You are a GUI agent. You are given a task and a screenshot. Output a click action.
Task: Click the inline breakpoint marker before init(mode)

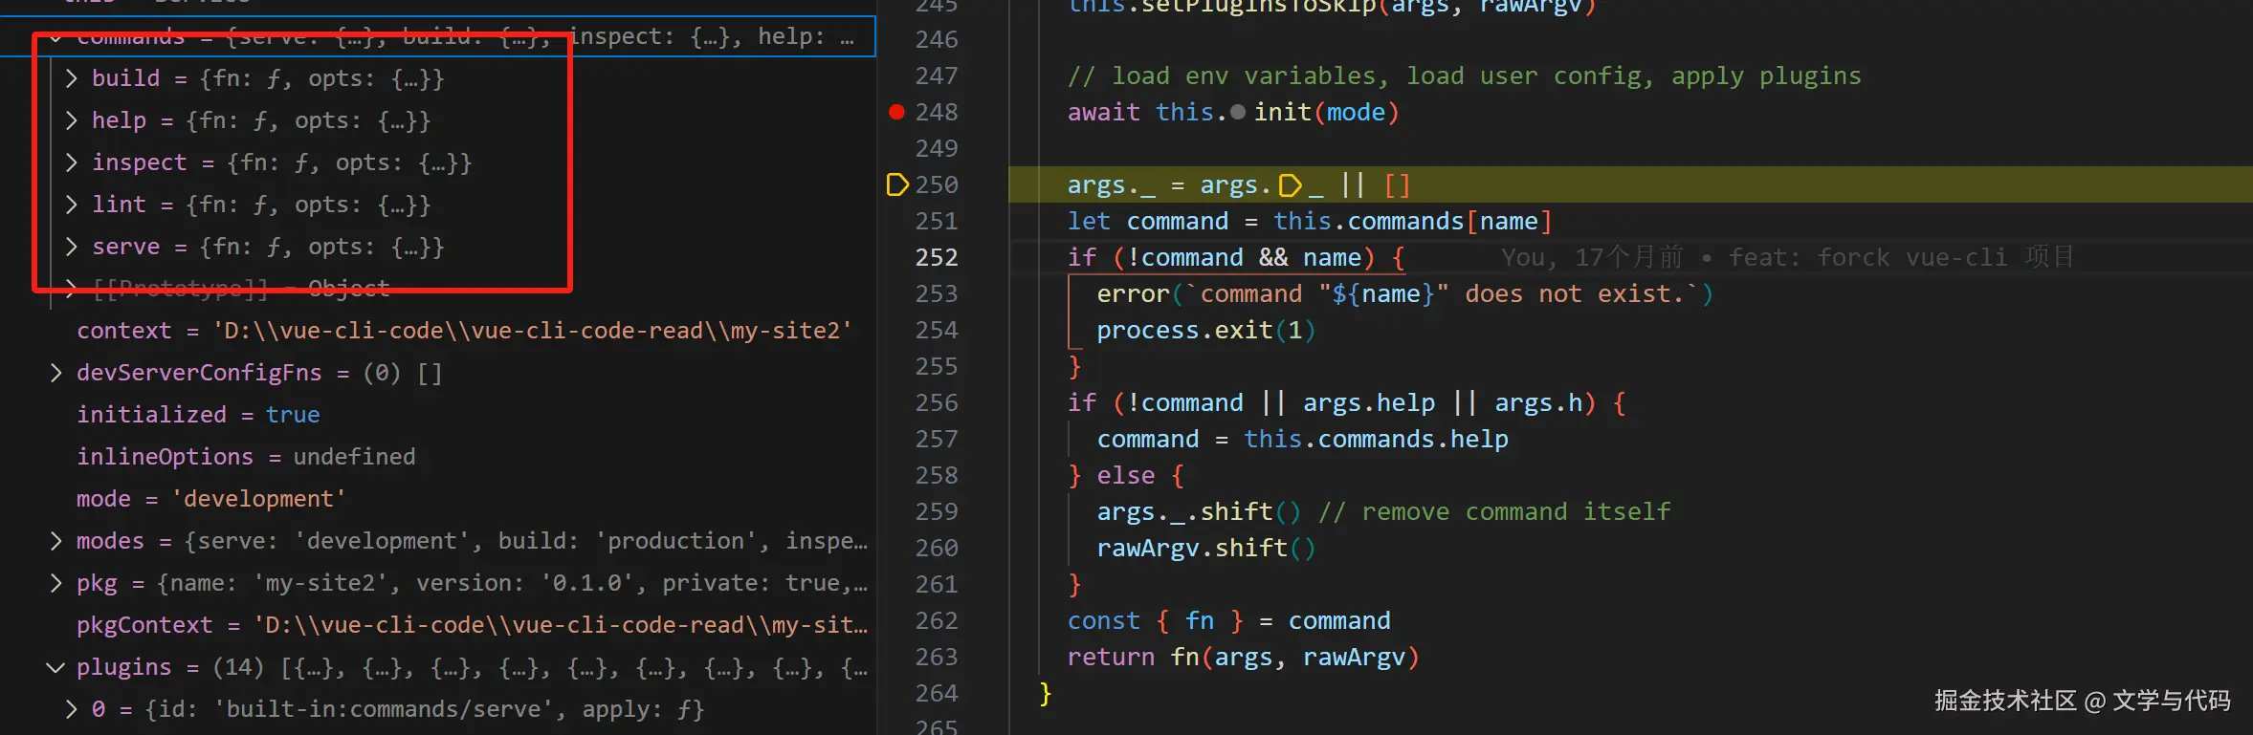click(1238, 113)
